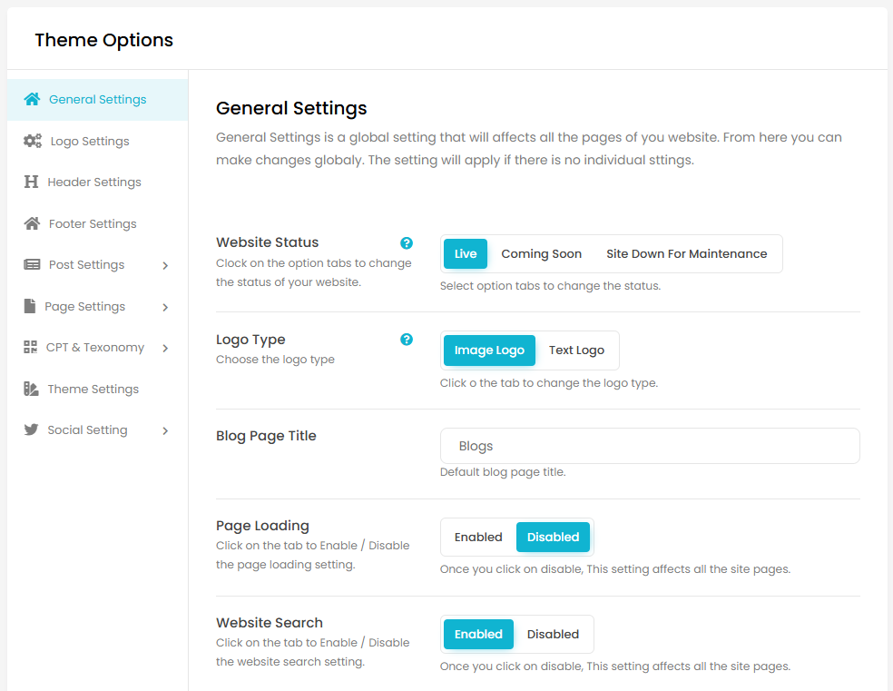This screenshot has height=691, width=893.
Task: Click the home icon beside General Settings
Action: [x=33, y=100]
